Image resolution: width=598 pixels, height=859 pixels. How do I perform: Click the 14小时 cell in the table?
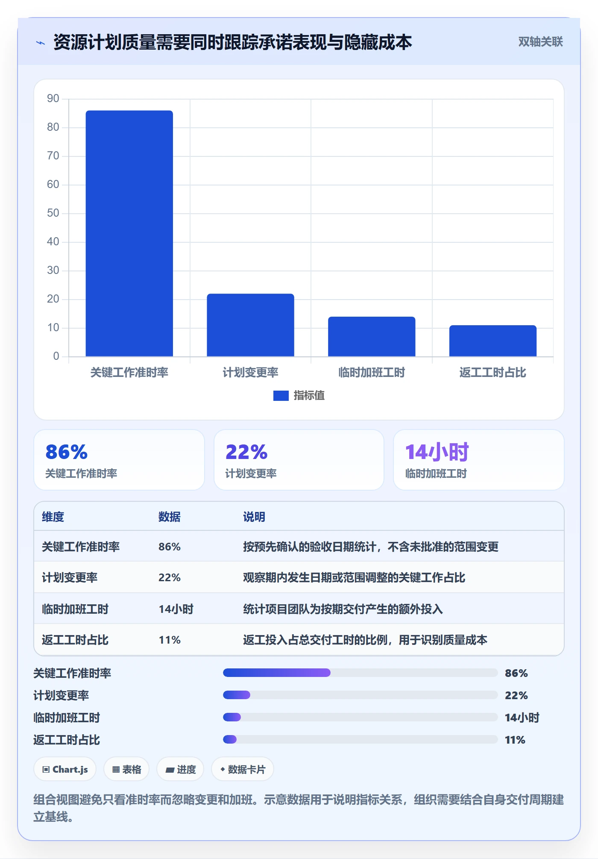[x=176, y=609]
